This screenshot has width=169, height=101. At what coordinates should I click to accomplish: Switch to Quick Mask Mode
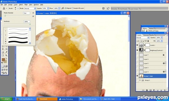click(x=6, y=66)
